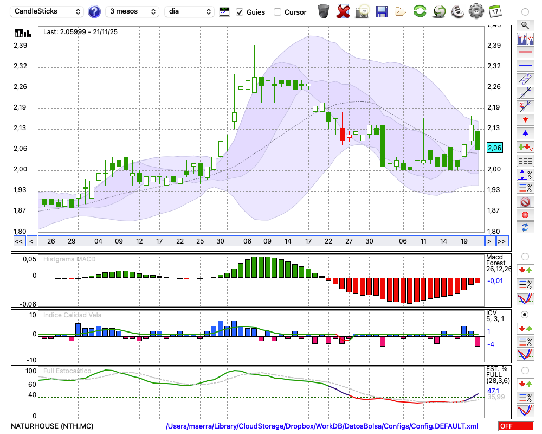
Task: Click the red OFF indicator button
Action: pos(515,426)
